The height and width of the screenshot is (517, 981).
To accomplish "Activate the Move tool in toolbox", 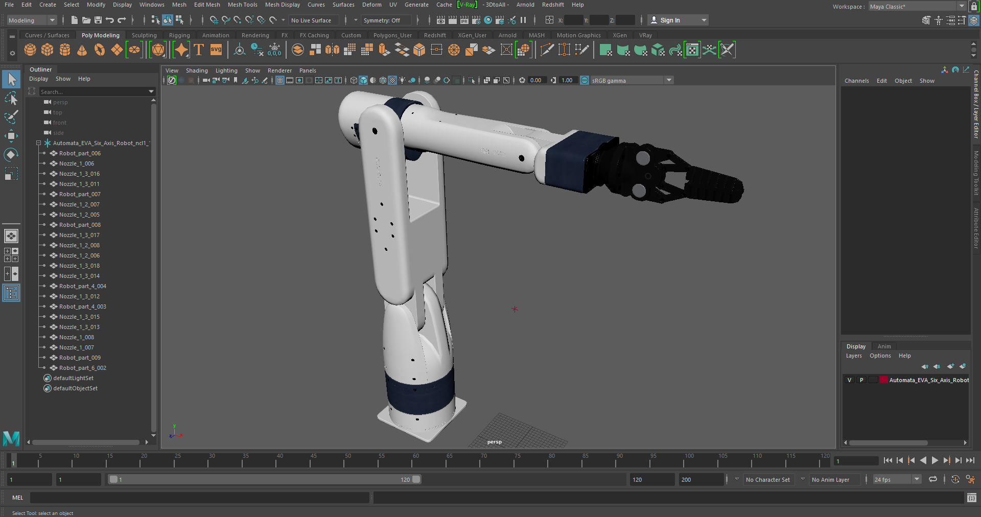I will point(11,136).
